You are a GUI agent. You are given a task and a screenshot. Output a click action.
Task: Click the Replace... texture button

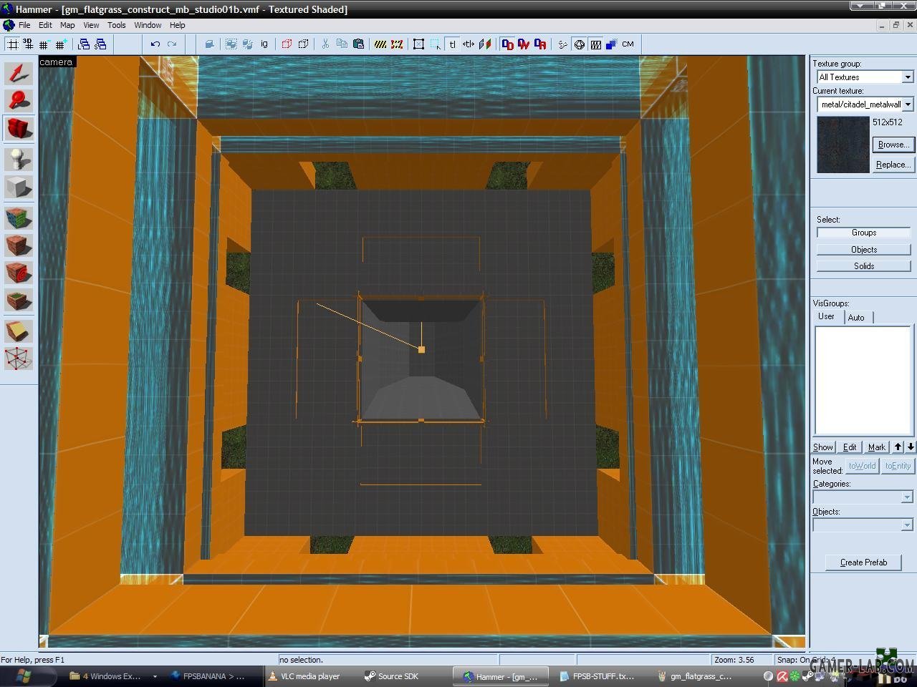tap(893, 165)
